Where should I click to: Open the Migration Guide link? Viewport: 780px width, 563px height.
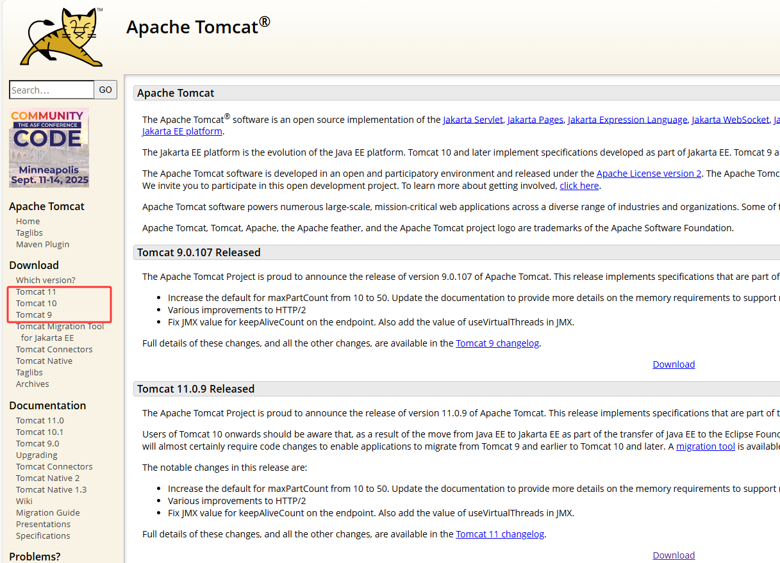click(48, 512)
